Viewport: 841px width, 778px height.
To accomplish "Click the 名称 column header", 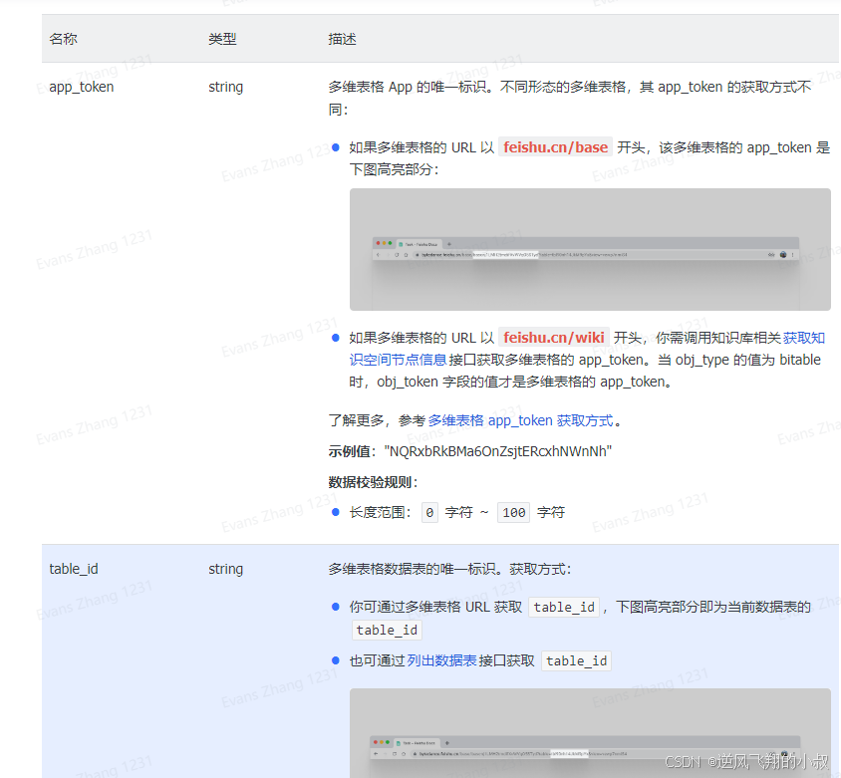I will [x=64, y=39].
